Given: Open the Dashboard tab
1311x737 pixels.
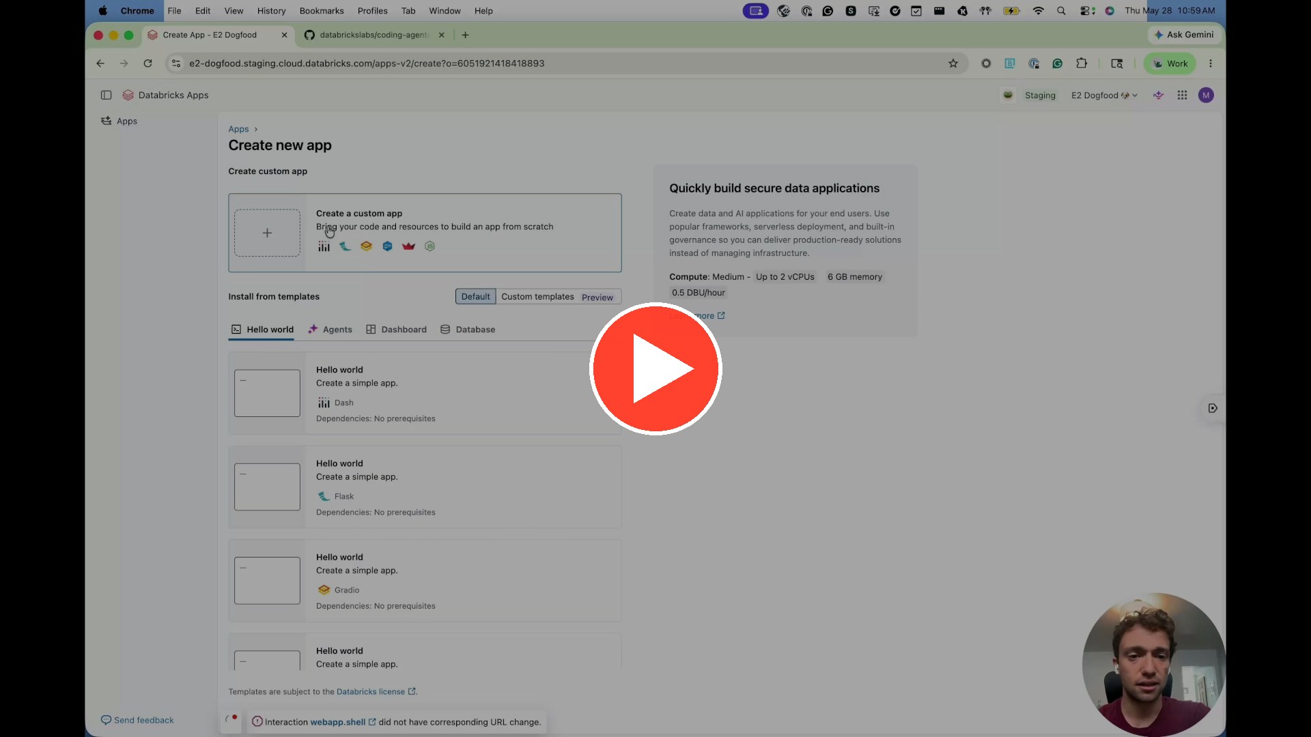Looking at the screenshot, I should click(396, 329).
